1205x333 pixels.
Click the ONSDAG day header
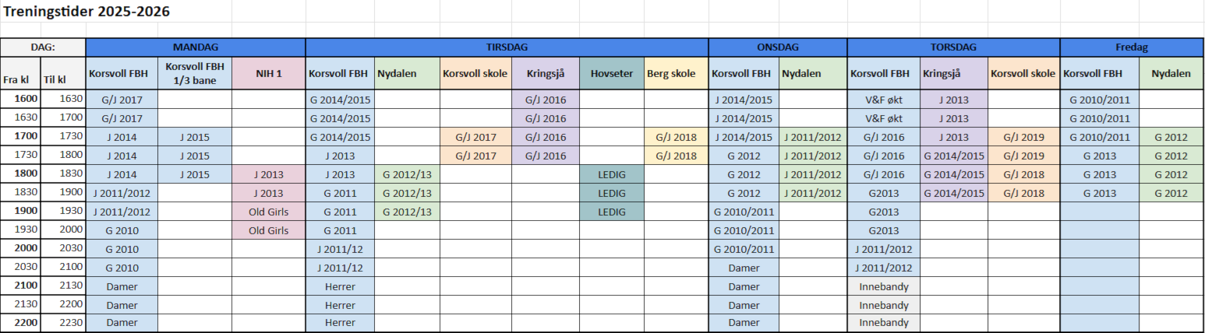click(777, 47)
